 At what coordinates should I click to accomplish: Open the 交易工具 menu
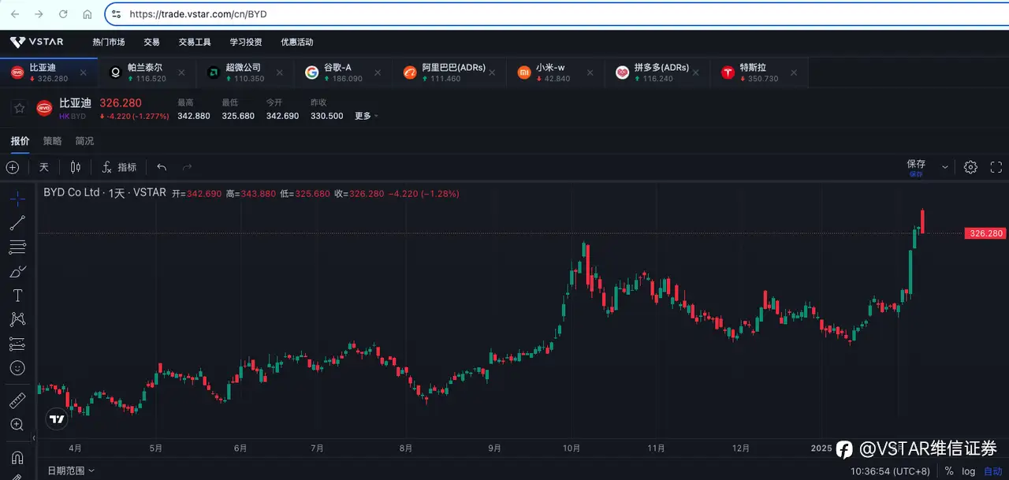coord(195,42)
